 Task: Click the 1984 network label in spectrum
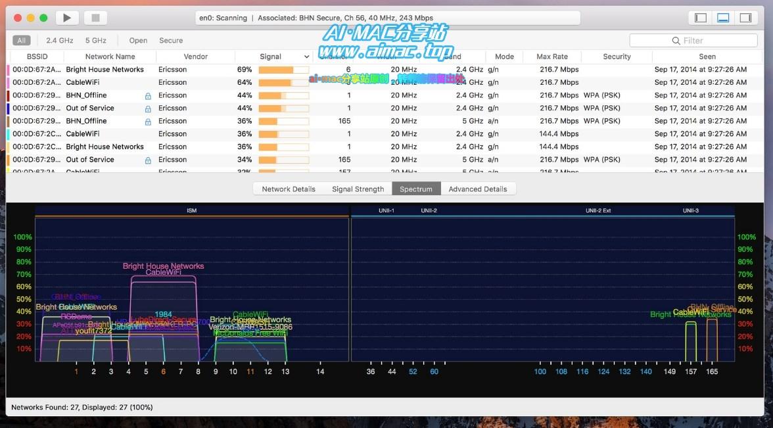click(163, 314)
